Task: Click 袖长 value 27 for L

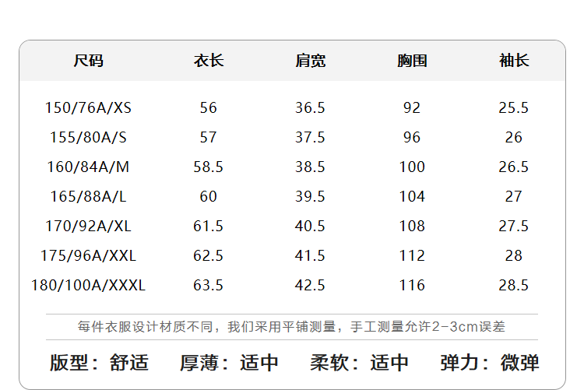Action: [x=514, y=197]
